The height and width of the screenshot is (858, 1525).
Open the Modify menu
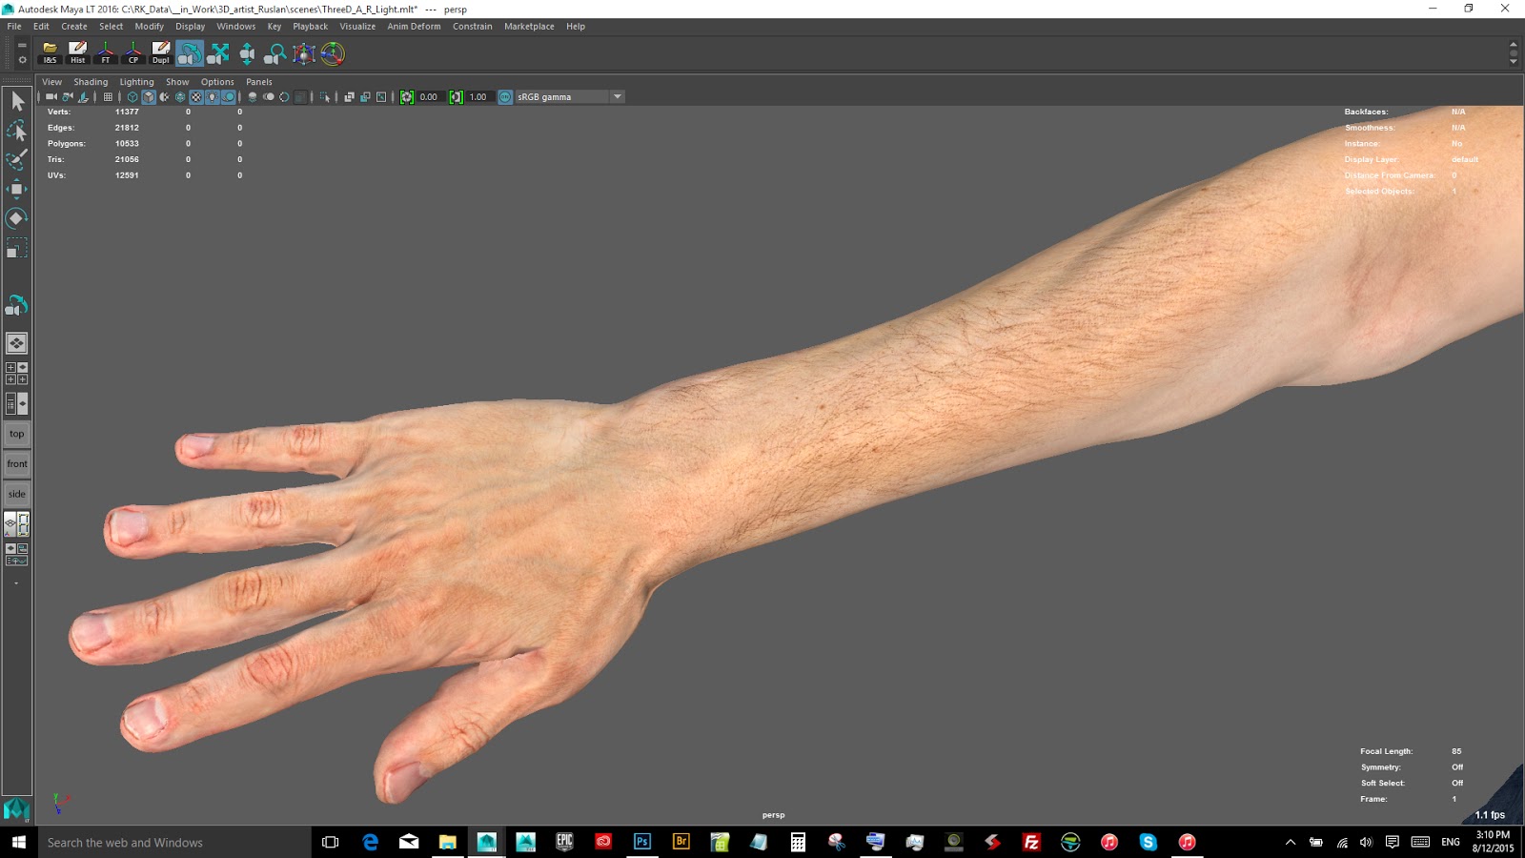[x=149, y=27]
